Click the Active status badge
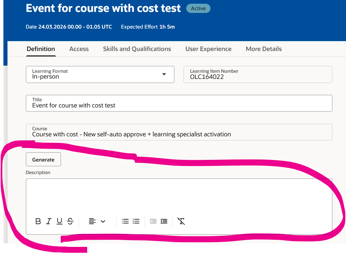The height and width of the screenshot is (253, 346). click(198, 9)
